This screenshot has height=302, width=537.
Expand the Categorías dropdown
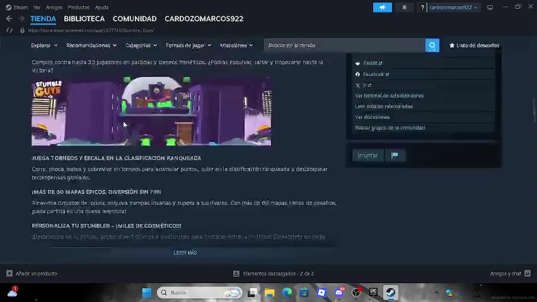click(x=141, y=45)
